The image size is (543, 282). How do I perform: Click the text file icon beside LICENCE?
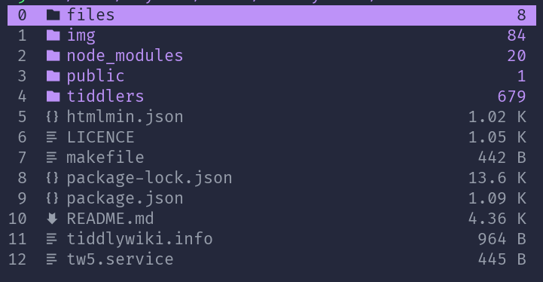52,137
